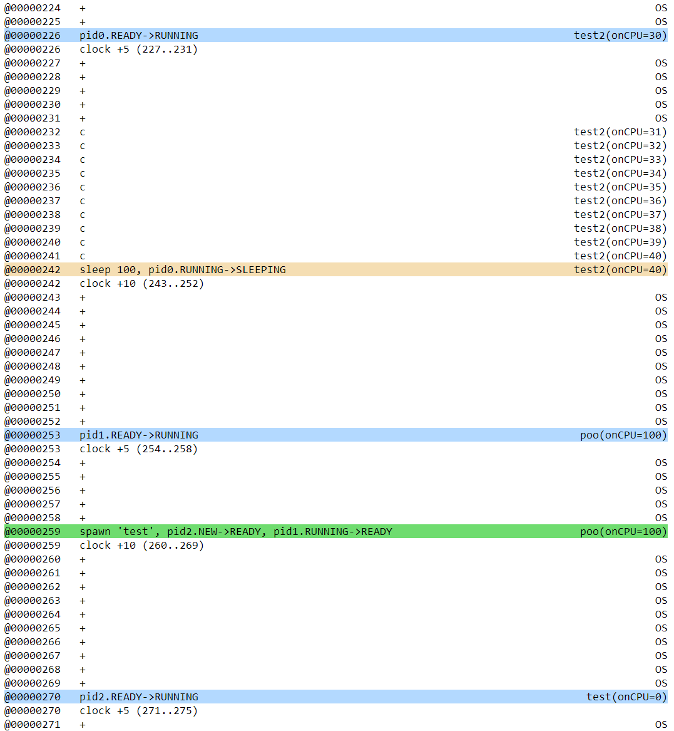Click the blue pid0.READY->RUNNING row

point(139,35)
